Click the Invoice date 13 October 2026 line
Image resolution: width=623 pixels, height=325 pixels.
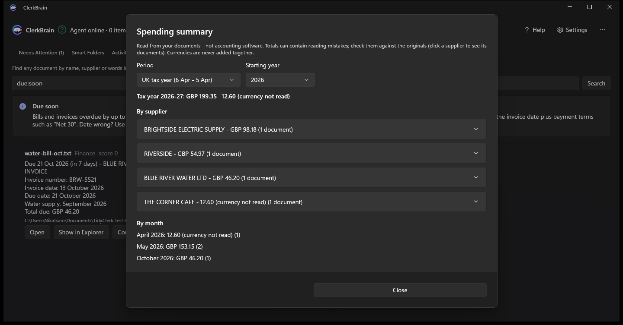(64, 188)
